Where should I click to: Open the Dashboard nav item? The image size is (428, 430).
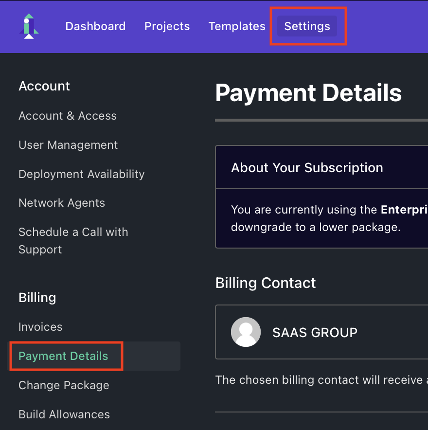click(95, 26)
